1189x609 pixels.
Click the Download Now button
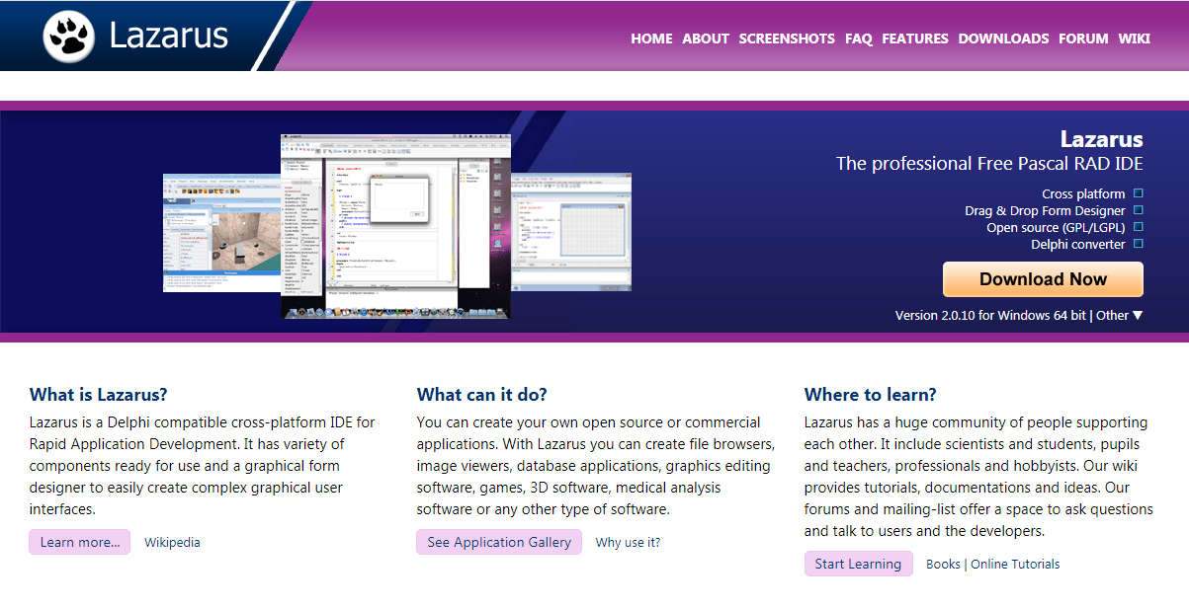coord(1043,279)
